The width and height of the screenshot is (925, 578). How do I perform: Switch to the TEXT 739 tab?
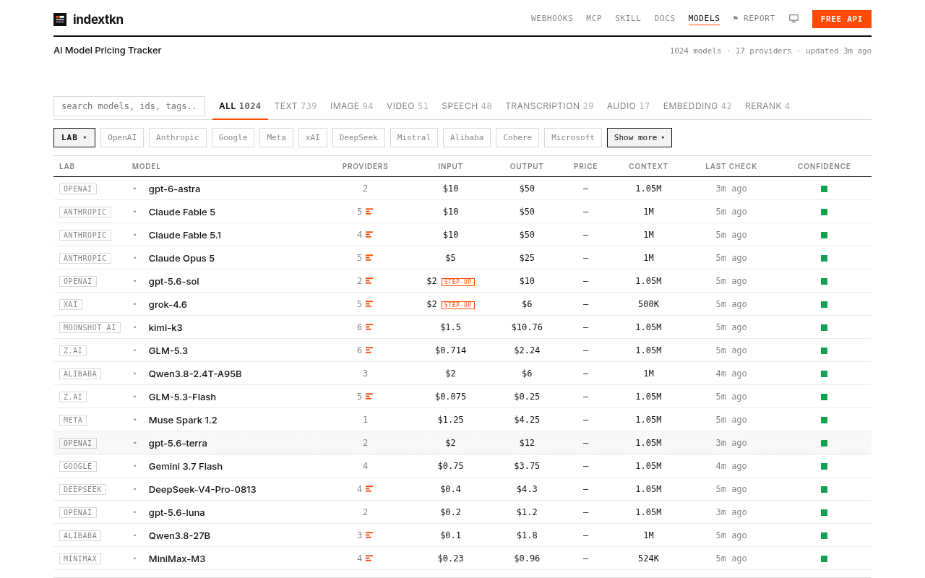pos(296,106)
